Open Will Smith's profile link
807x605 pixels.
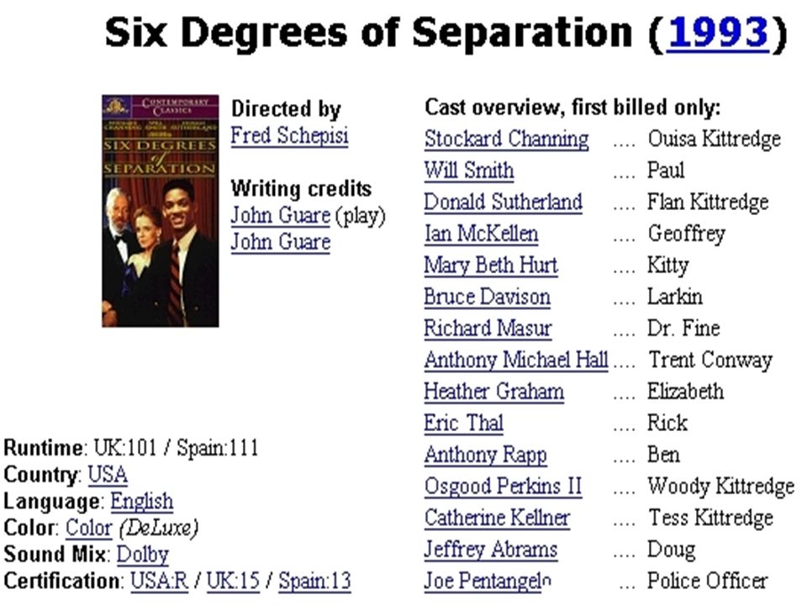coord(469,171)
